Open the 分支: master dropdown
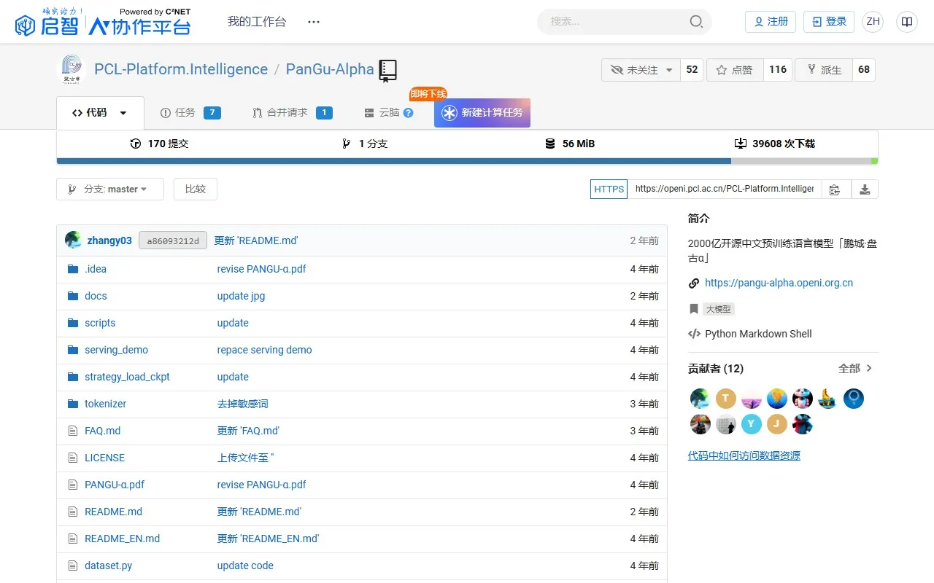The width and height of the screenshot is (934, 583). (x=109, y=189)
